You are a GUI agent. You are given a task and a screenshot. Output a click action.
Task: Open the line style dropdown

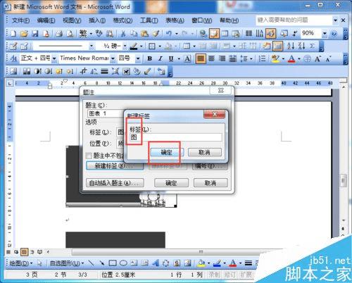coord(92,46)
